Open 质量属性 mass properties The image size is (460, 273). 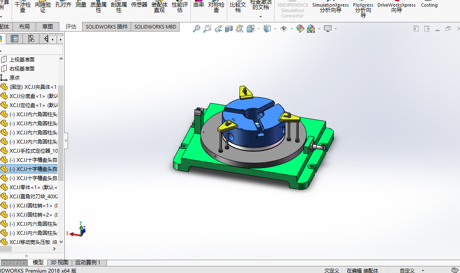pyautogui.click(x=98, y=7)
